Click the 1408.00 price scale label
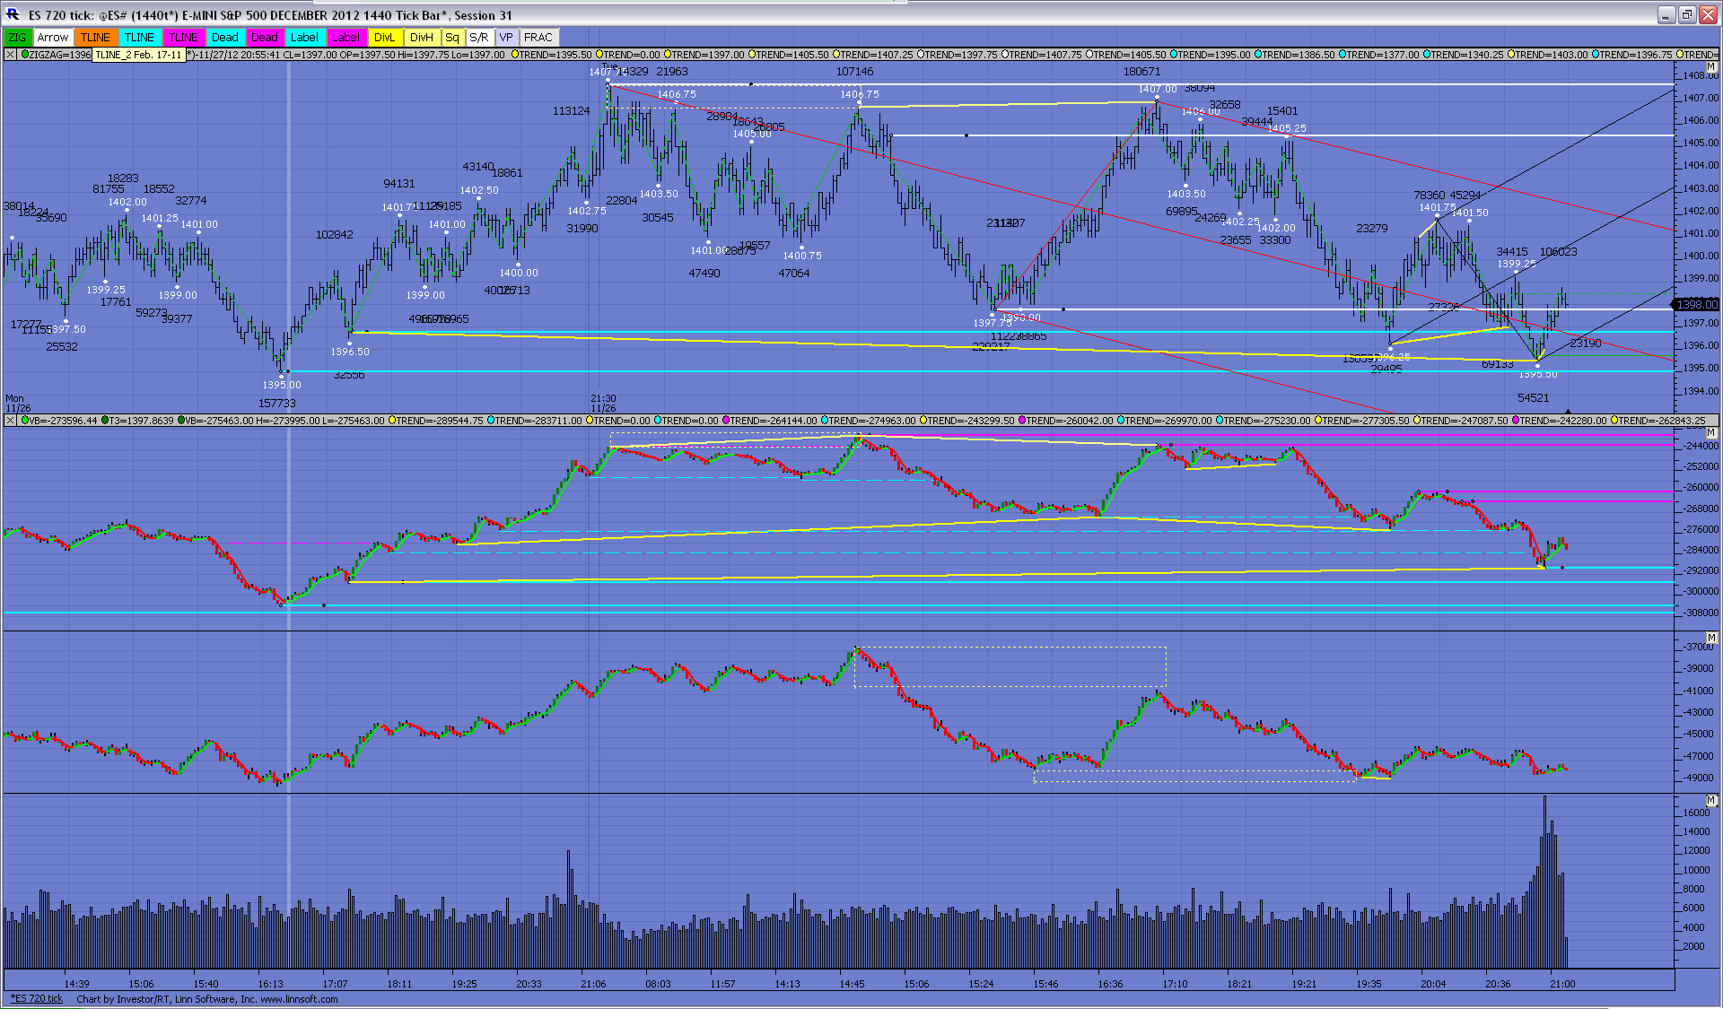The image size is (1723, 1009). pos(1701,75)
